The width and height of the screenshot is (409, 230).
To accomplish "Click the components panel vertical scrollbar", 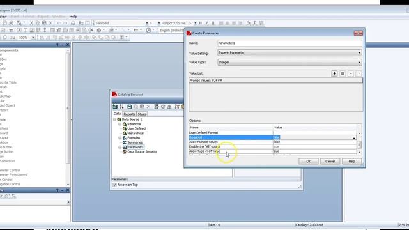I will pos(68,118).
